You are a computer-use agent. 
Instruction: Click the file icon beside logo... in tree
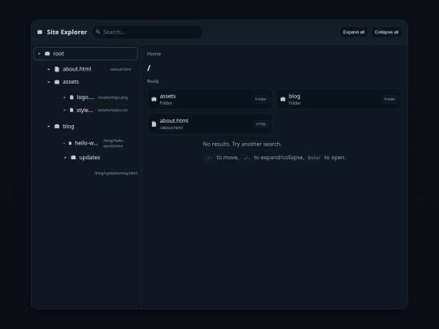(72, 97)
